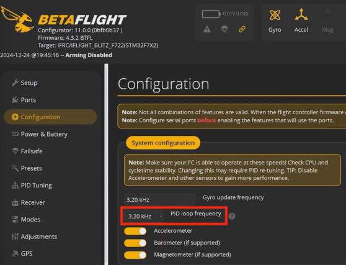Image resolution: width=346 pixels, height=265 pixels.
Task: Click the warning triangle status icon
Action: 206,29
